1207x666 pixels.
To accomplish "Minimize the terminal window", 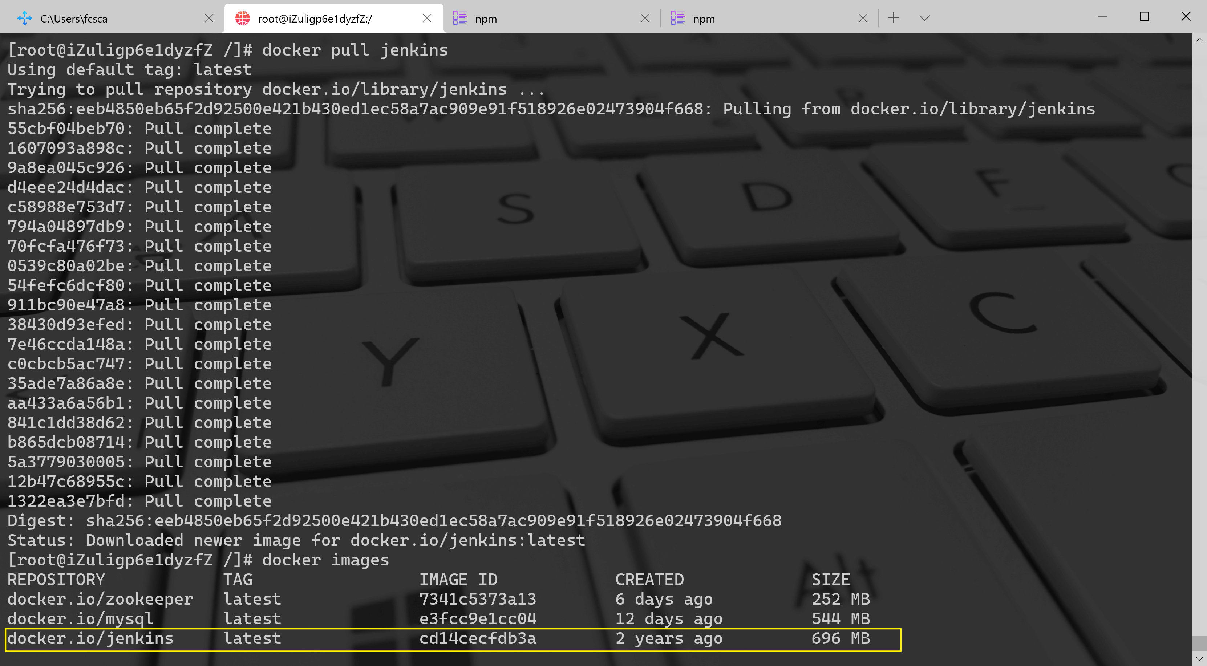I will click(x=1102, y=17).
